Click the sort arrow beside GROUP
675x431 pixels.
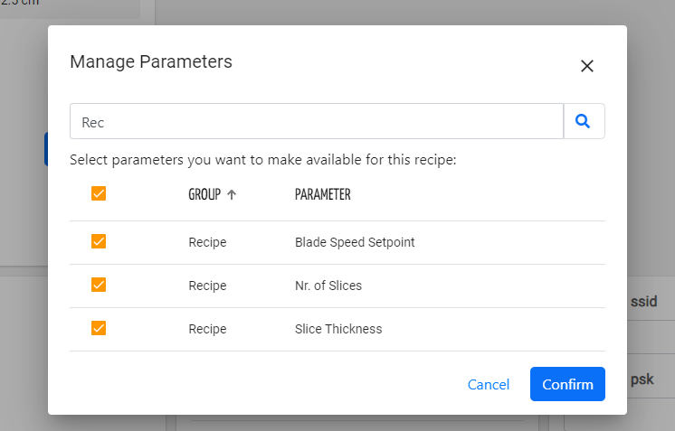(x=232, y=194)
